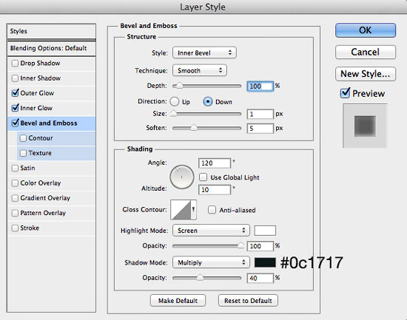Click the layer style preview thumbnail
Image resolution: width=407 pixels, height=320 pixels.
[x=365, y=126]
